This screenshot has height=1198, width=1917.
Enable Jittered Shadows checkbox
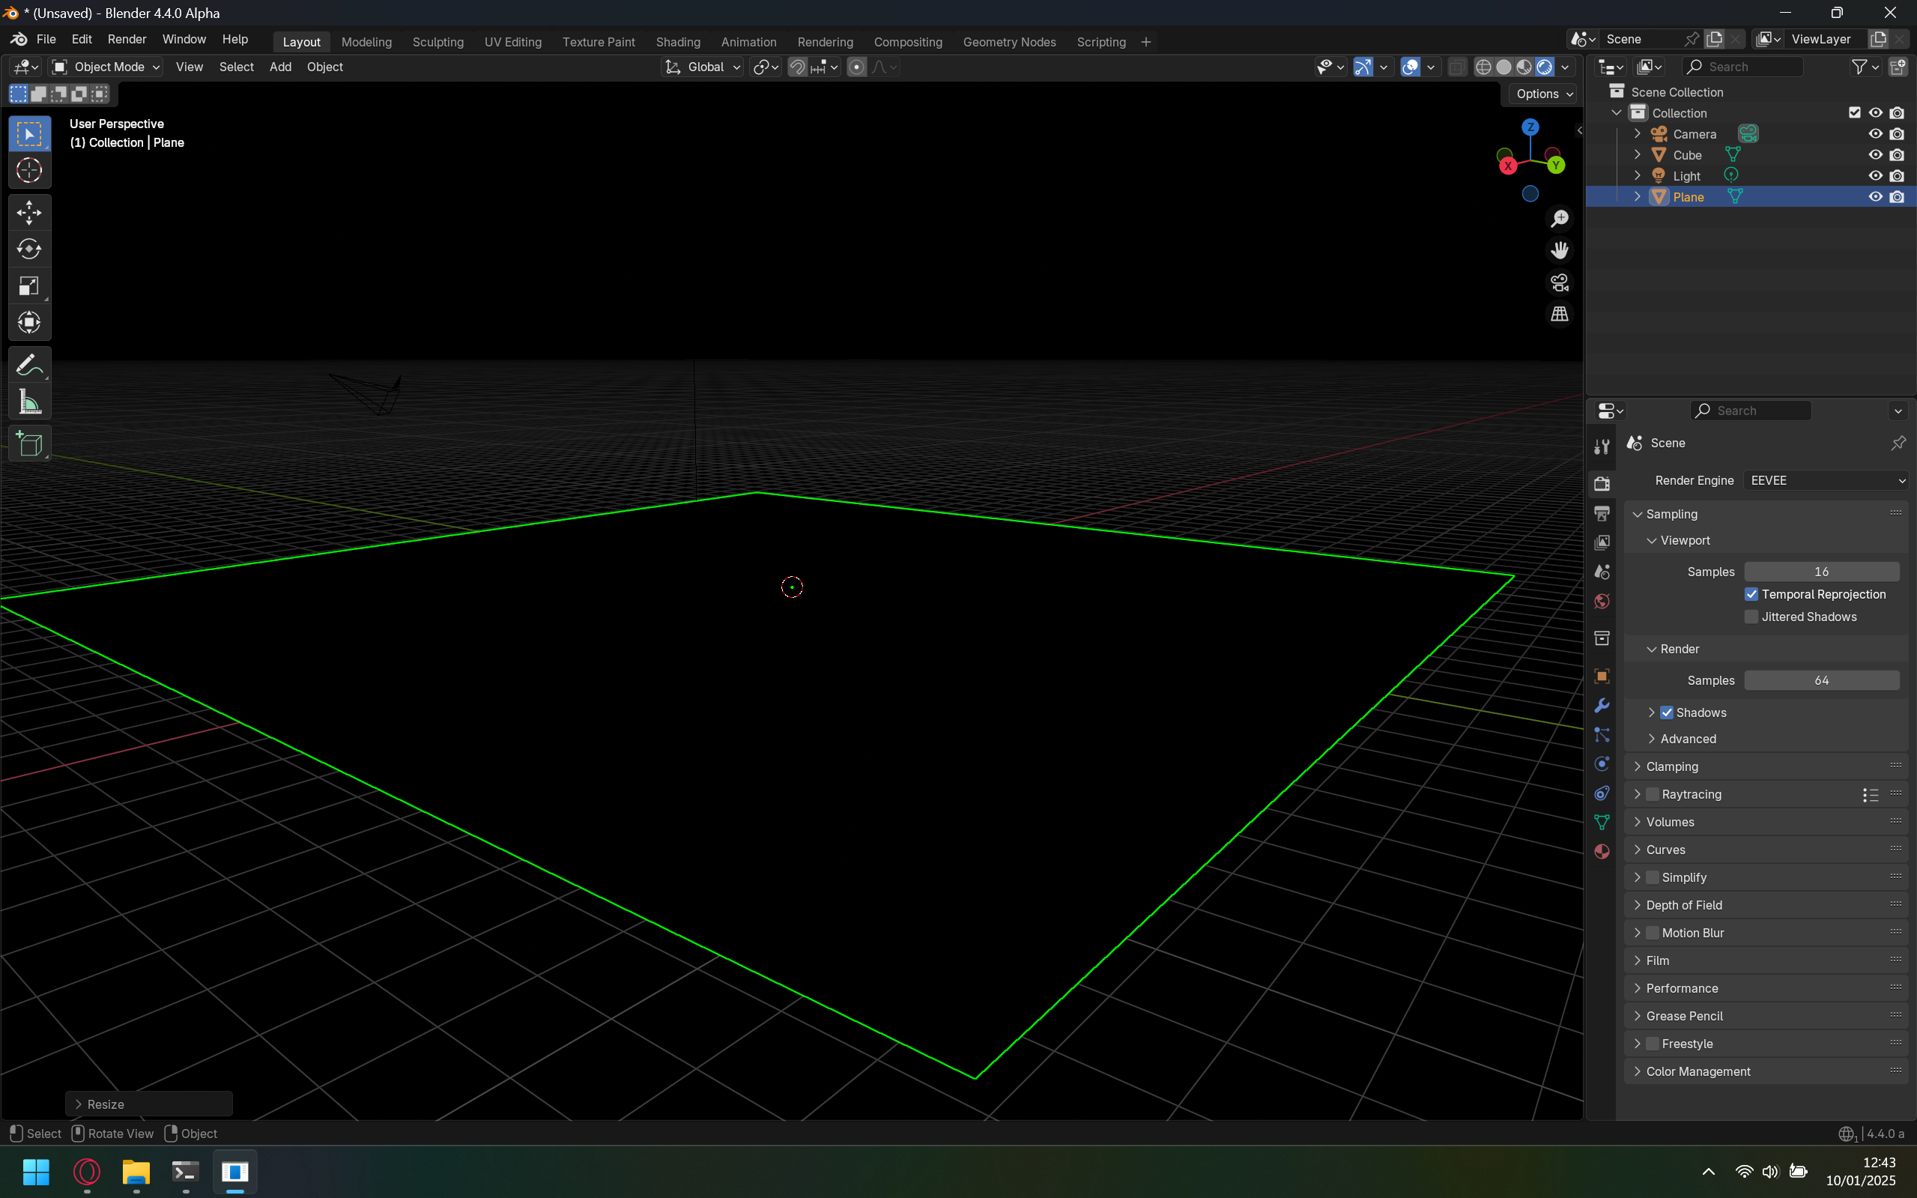tap(1751, 617)
